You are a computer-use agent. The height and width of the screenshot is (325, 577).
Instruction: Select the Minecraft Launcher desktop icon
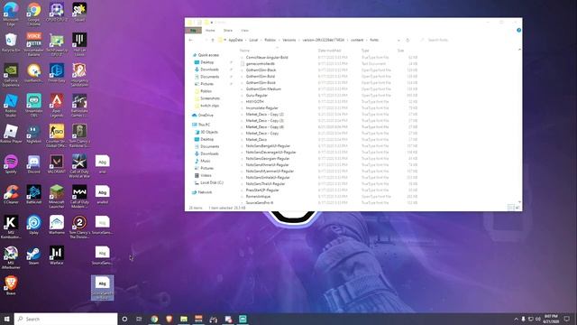[56, 197]
